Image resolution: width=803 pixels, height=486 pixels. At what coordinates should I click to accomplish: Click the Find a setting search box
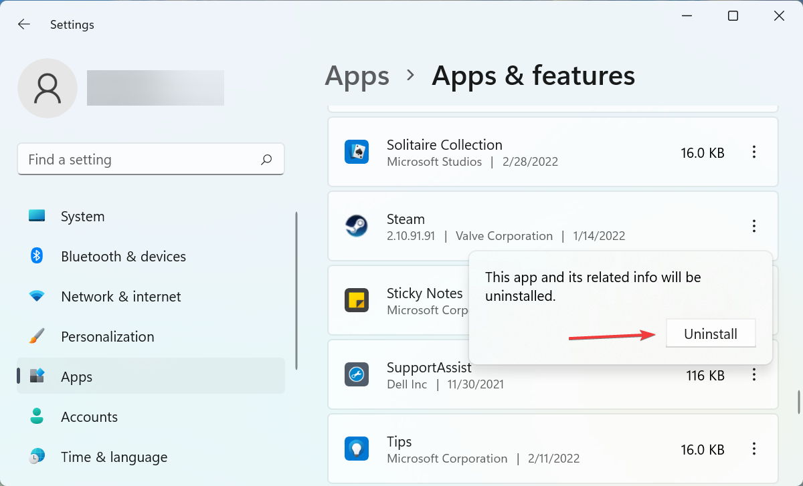click(x=141, y=160)
